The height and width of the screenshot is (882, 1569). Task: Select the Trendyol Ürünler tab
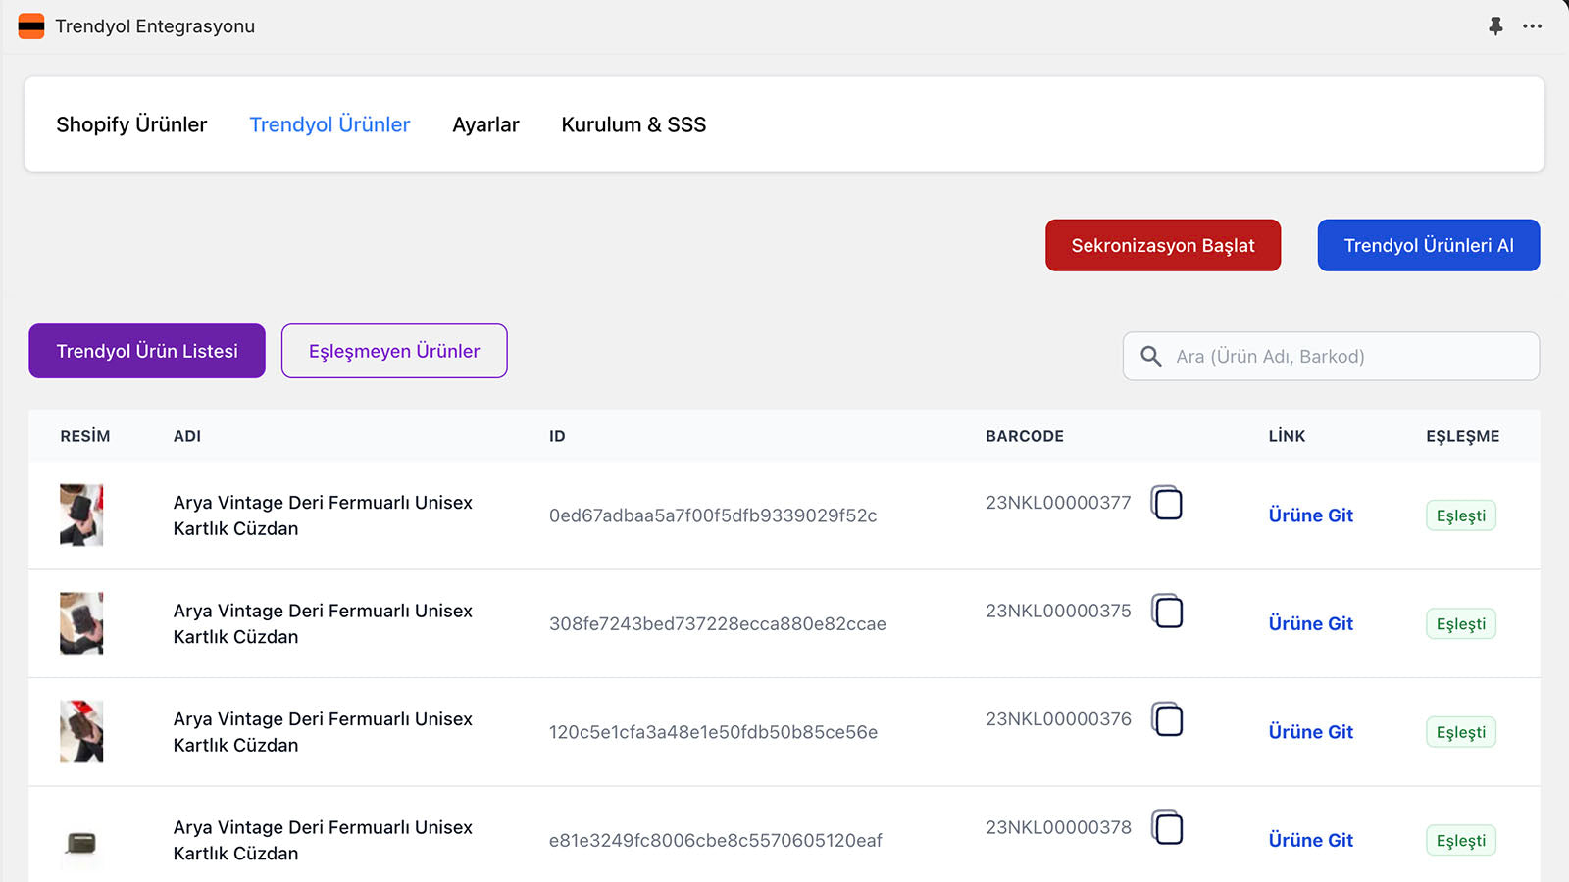pyautogui.click(x=329, y=124)
